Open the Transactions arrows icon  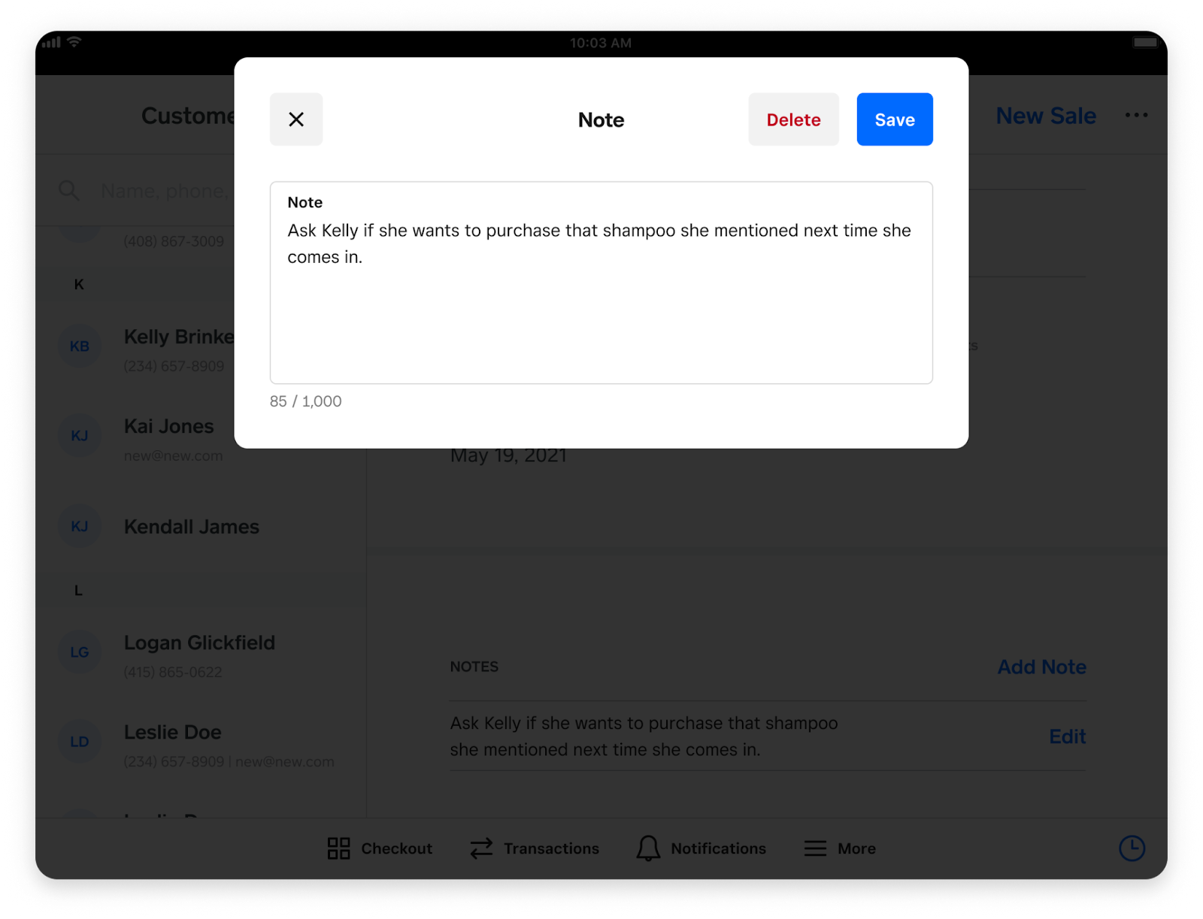pos(481,848)
